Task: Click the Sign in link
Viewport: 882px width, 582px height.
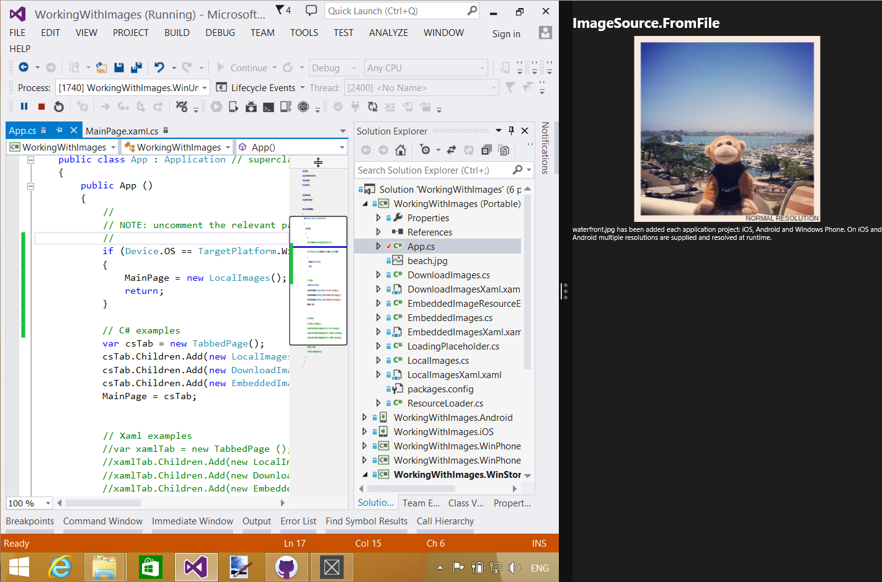Action: 506,34
